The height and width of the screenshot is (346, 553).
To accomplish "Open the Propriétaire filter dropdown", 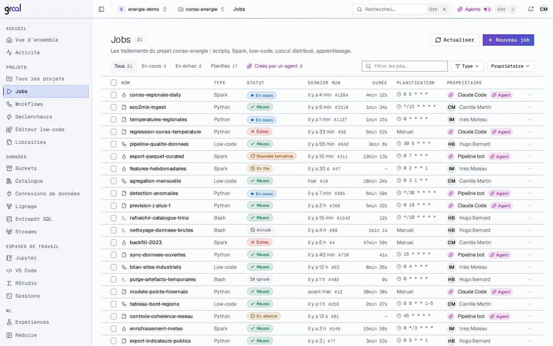I will [510, 66].
